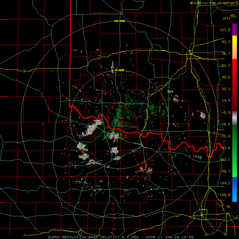Click the -32.0 velocity scale value
The image size is (239, 239).
[225, 136]
